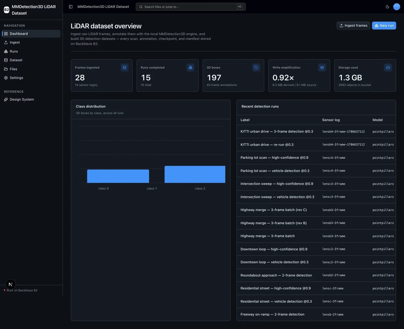Viewport: 404px width, 329px height.
Task: Click the MMDetection3D LiDAR Dataset breadcrumb
Action: pos(103,7)
